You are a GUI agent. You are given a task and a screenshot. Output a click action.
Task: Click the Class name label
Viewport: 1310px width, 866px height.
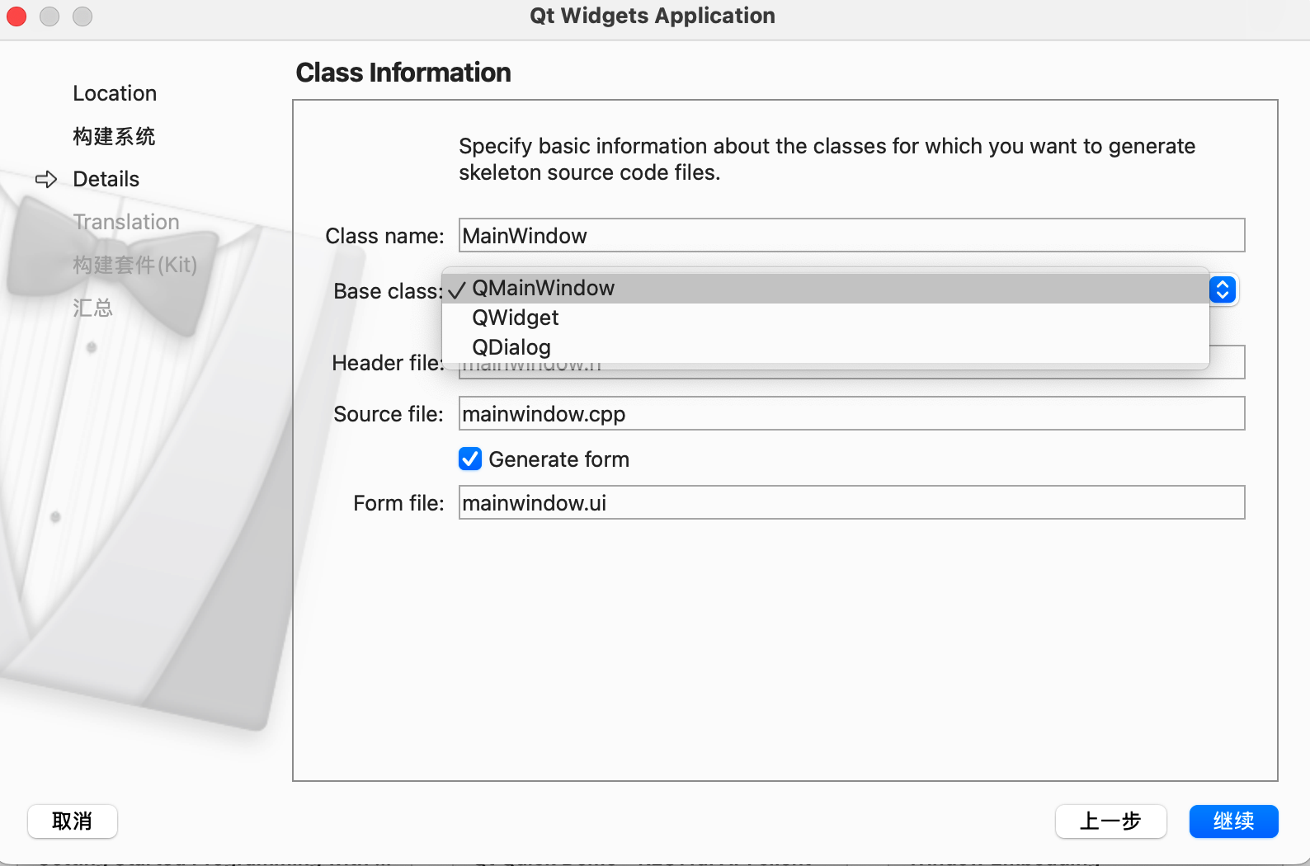(384, 236)
